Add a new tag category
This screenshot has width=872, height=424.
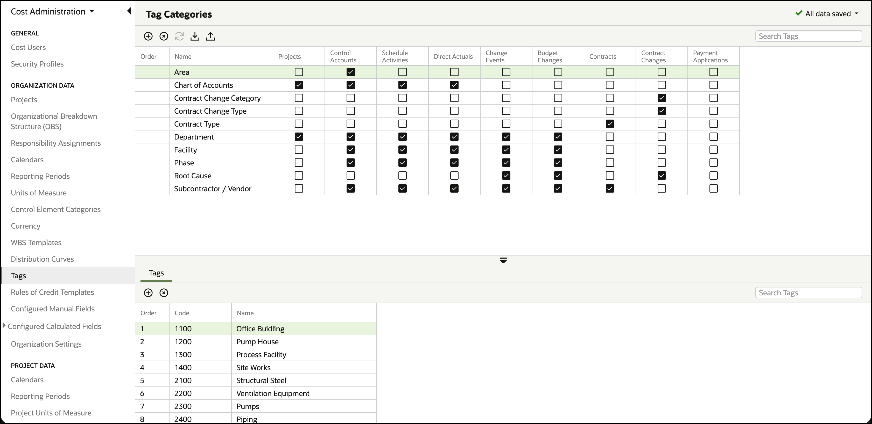point(148,36)
